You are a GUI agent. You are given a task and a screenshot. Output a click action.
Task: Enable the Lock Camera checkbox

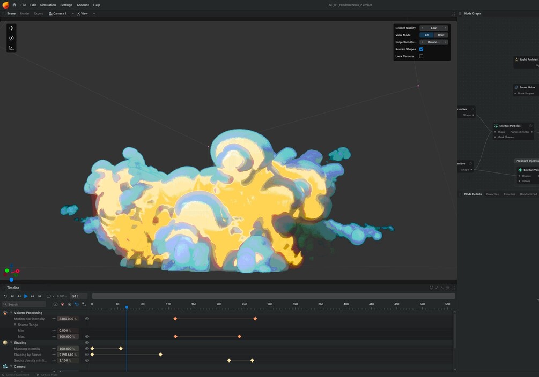click(421, 56)
